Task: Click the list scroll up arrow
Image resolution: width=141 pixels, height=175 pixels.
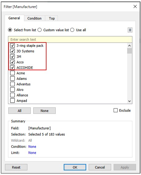Action: 129,46
